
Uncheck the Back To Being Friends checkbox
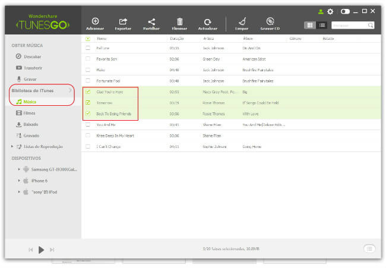click(x=88, y=113)
